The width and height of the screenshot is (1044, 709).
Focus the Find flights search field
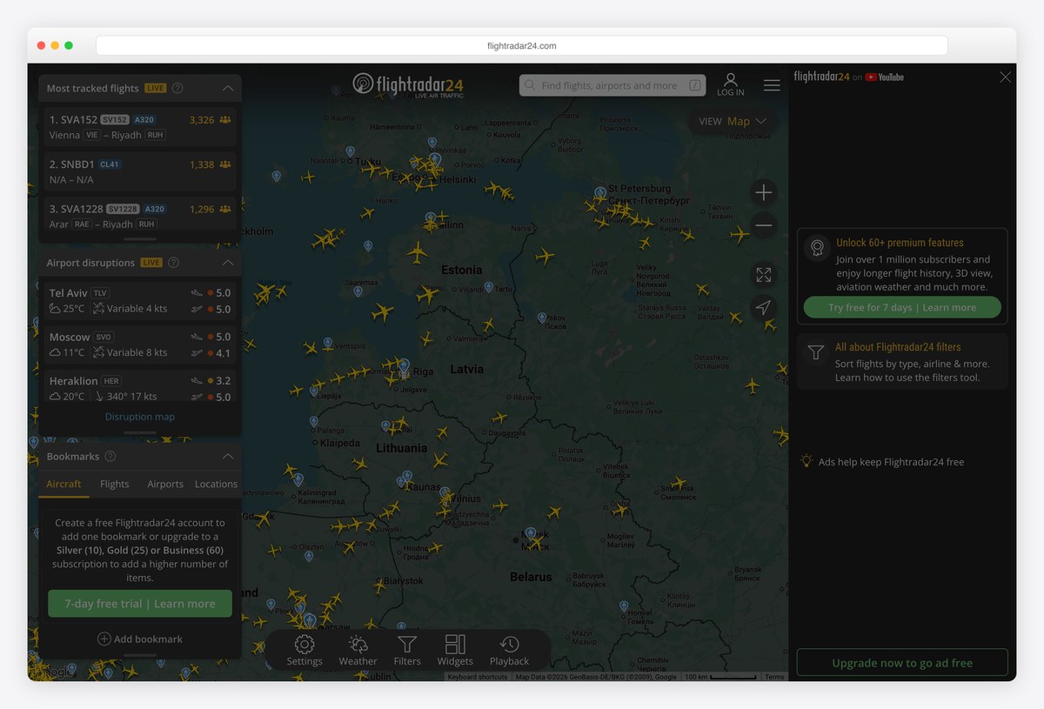click(x=612, y=85)
